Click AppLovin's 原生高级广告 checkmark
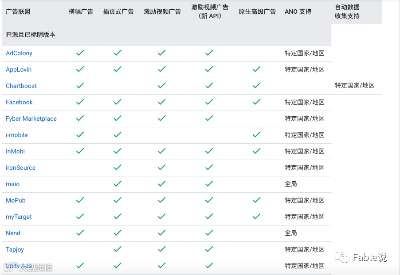 click(256, 69)
